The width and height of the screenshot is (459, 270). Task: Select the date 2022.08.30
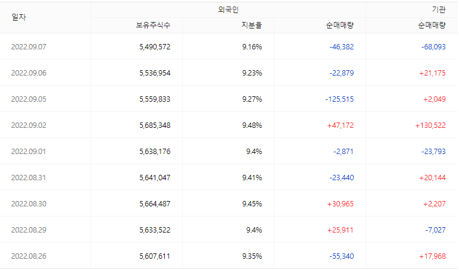[29, 204]
